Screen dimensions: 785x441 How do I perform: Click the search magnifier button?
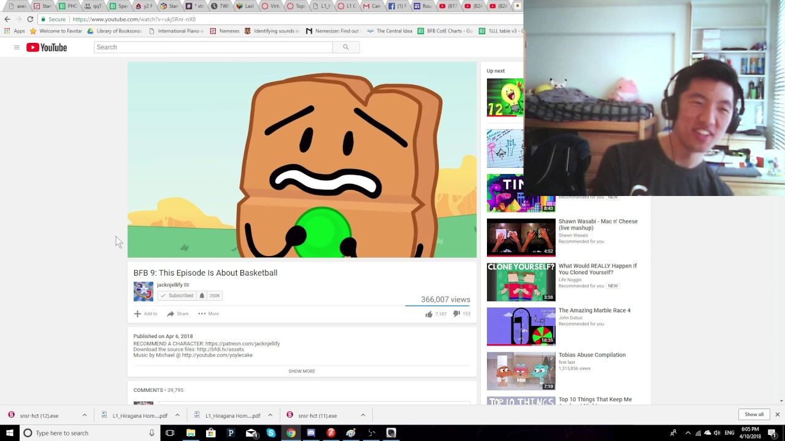(x=346, y=47)
